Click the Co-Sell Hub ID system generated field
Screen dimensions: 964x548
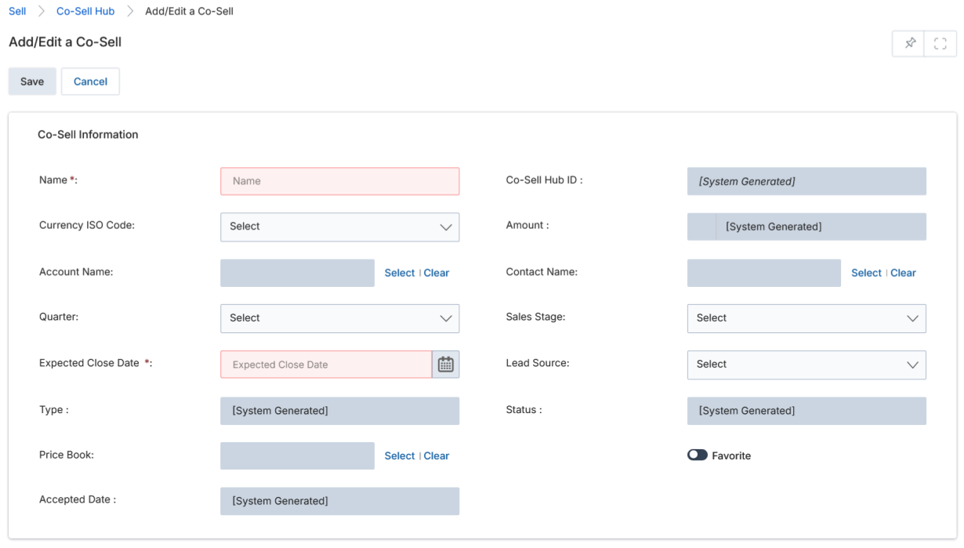806,181
